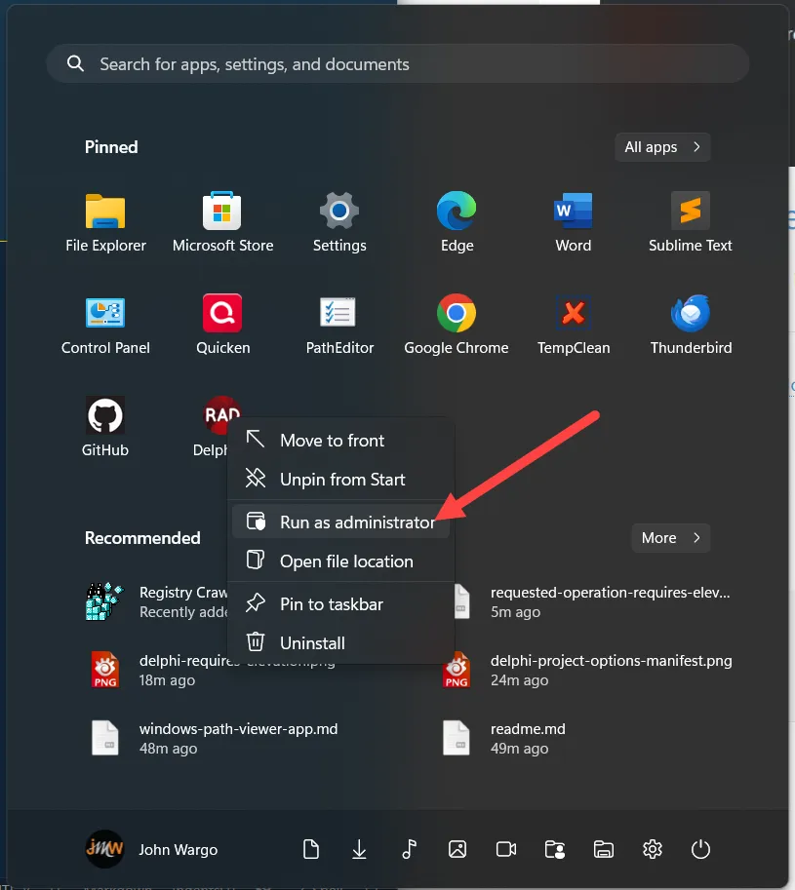Open personal folder icon in bottom bar

pyautogui.click(x=555, y=849)
